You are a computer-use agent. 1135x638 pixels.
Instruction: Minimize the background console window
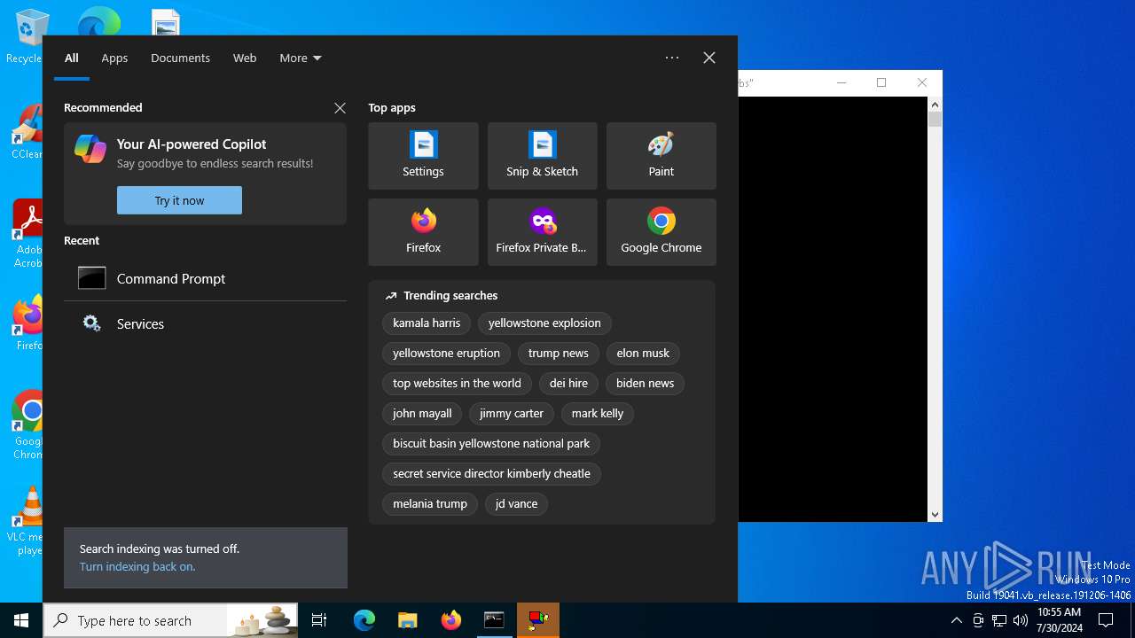point(841,82)
